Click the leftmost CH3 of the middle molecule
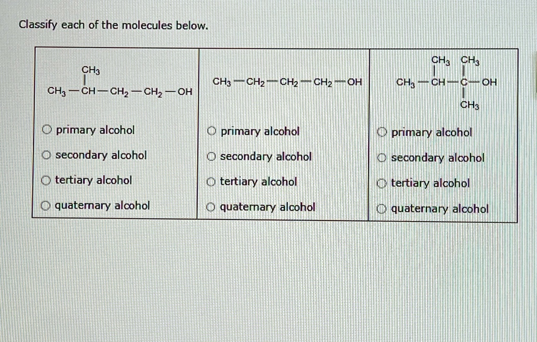The image size is (537, 342). click(221, 82)
